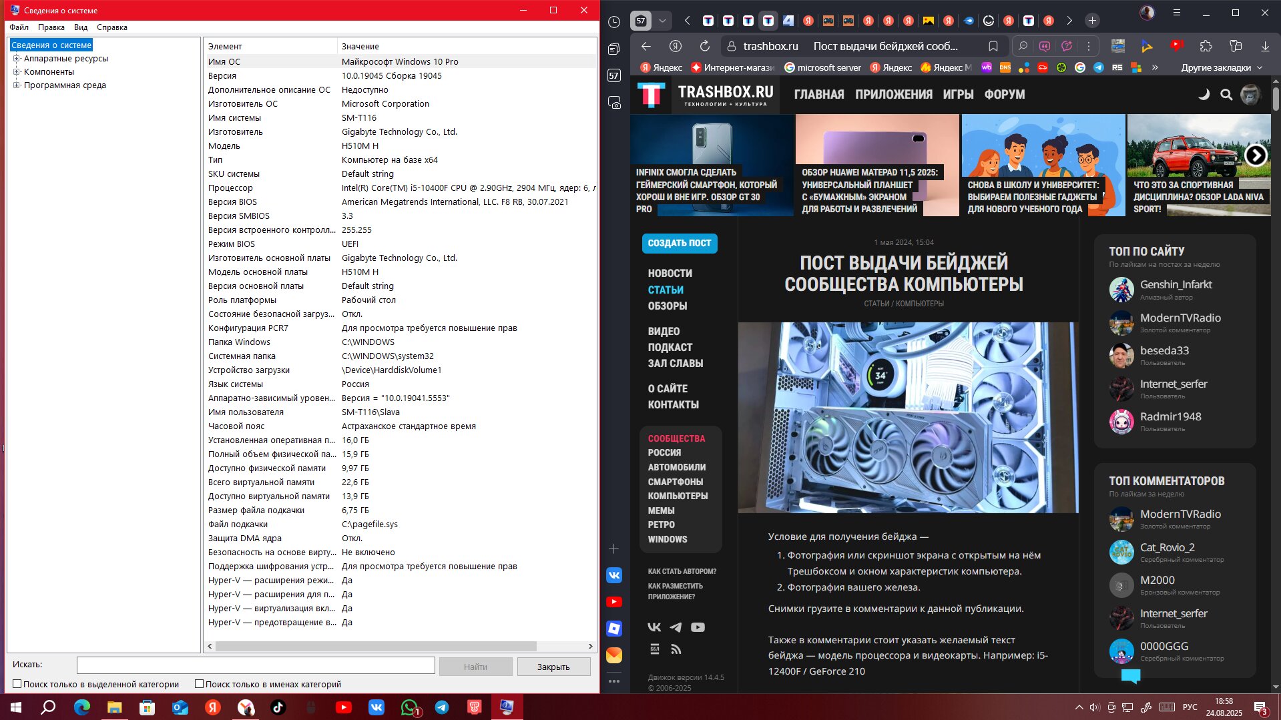This screenshot has width=1281, height=720.
Task: Go to ФОРУМ on the Trashbox nav
Action: coord(1005,94)
